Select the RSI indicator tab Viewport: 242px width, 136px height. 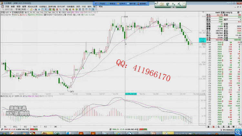pos(45,127)
